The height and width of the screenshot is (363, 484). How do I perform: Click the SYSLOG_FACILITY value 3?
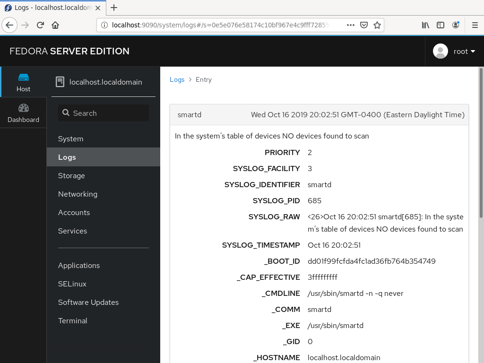tap(310, 169)
